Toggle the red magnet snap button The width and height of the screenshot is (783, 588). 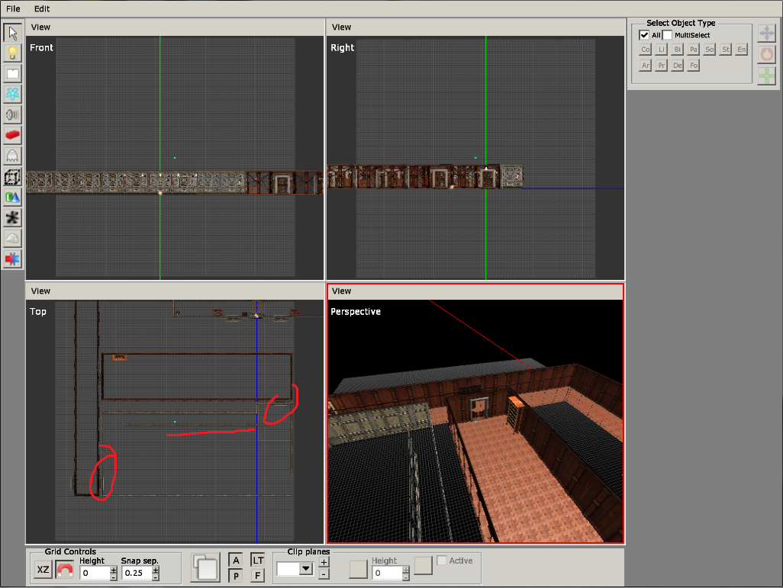tap(65, 570)
